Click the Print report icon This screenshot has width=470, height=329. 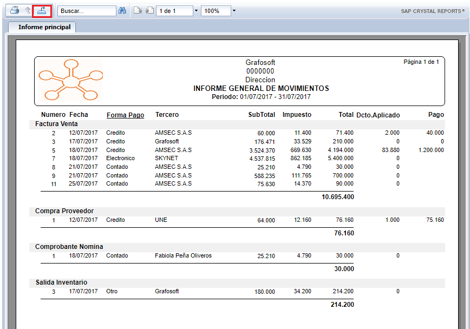tap(15, 10)
